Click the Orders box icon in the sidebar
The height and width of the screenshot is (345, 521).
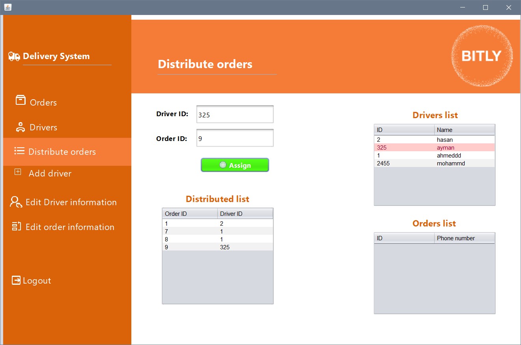pos(21,100)
